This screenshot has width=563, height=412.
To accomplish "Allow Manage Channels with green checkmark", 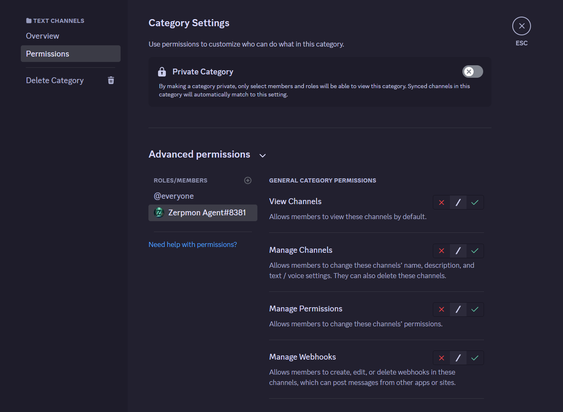I will 475,251.
